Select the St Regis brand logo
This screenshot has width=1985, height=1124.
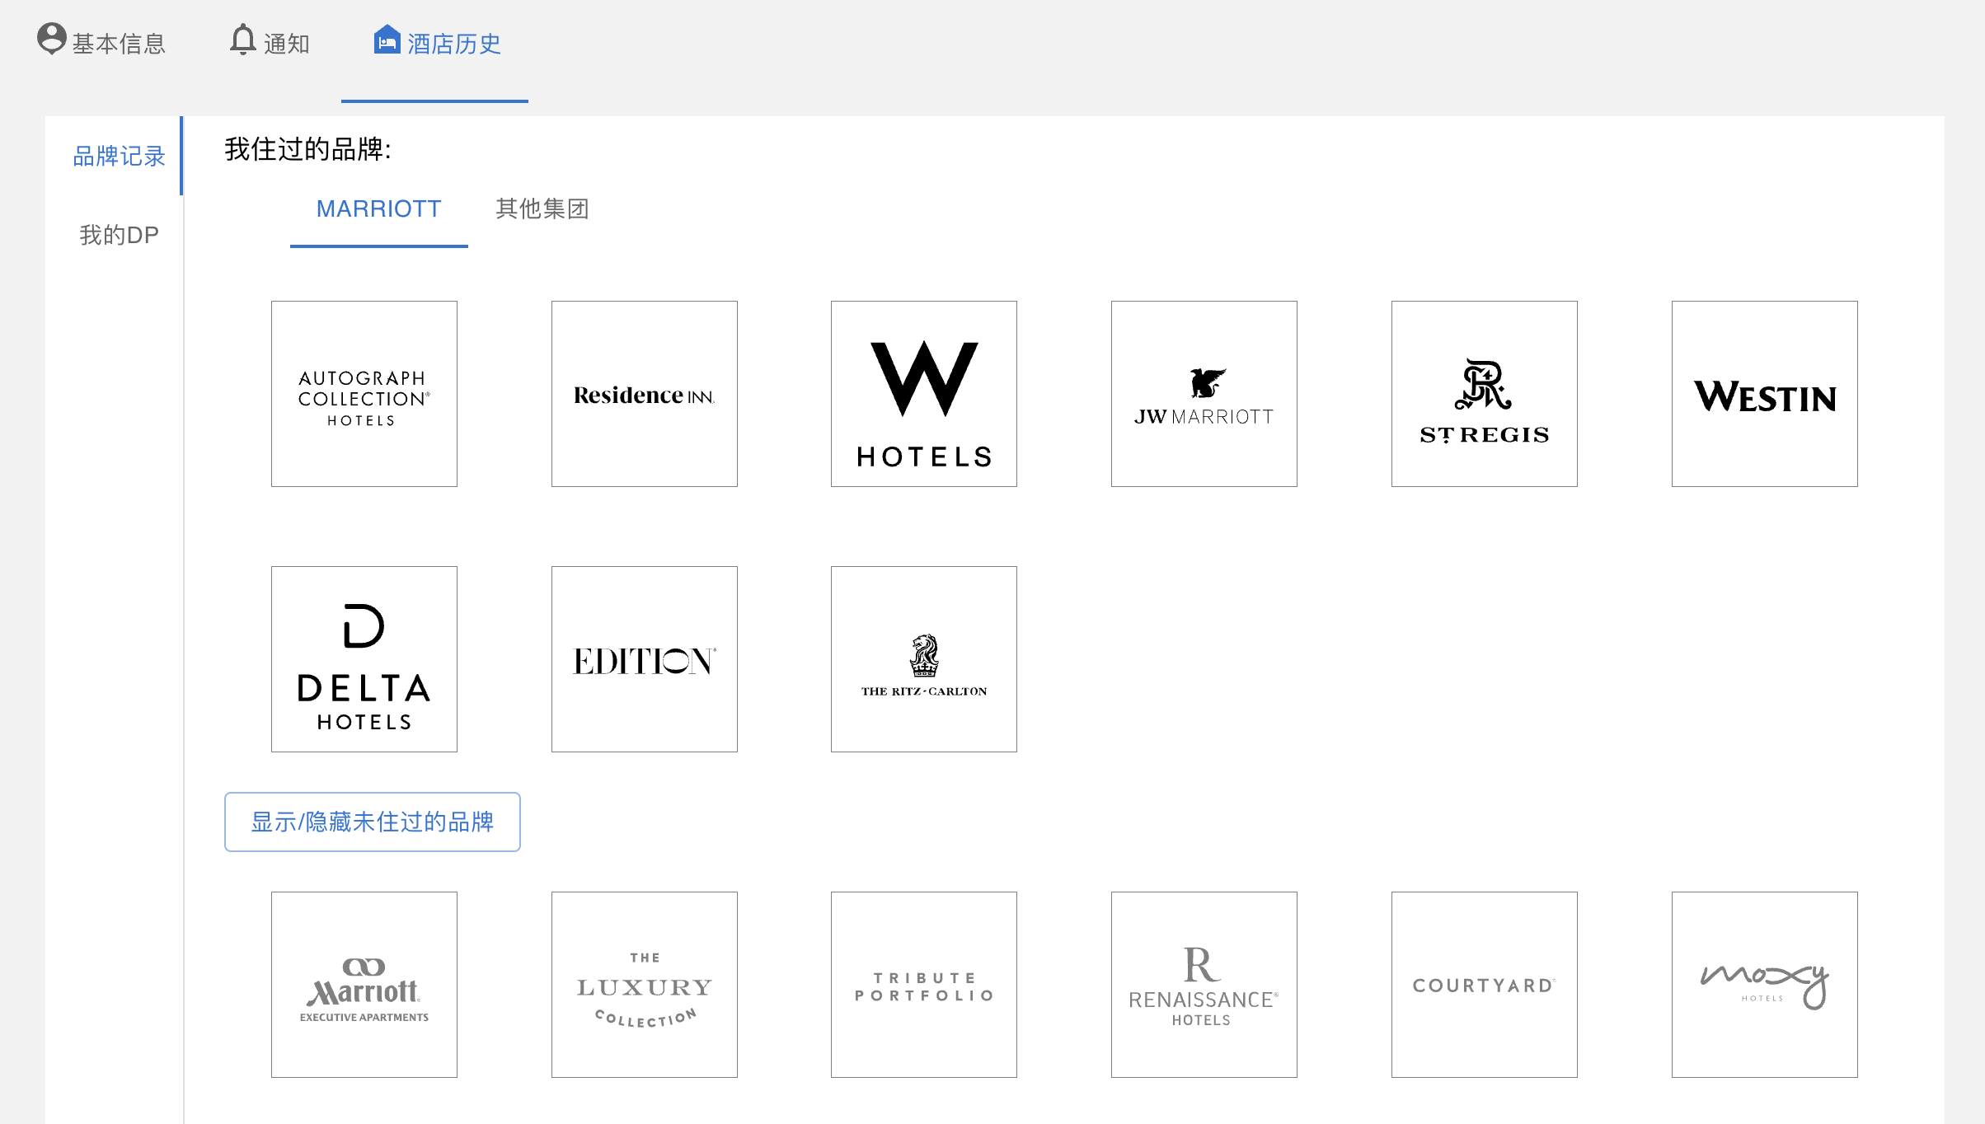[x=1485, y=394]
